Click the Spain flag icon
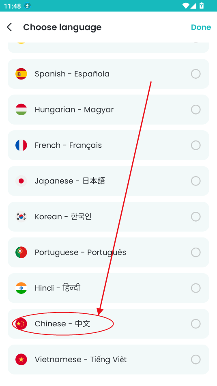Viewport: 217px width, 386px height. 21,74
